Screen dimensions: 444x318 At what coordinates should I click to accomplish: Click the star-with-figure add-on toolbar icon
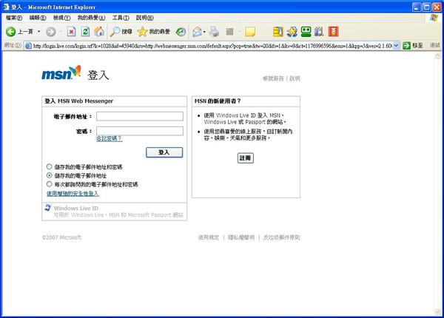[292, 32]
